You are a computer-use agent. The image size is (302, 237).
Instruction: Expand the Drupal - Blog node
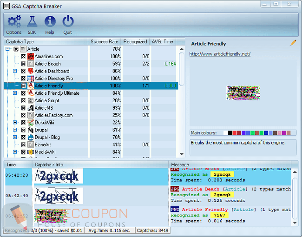15,137
